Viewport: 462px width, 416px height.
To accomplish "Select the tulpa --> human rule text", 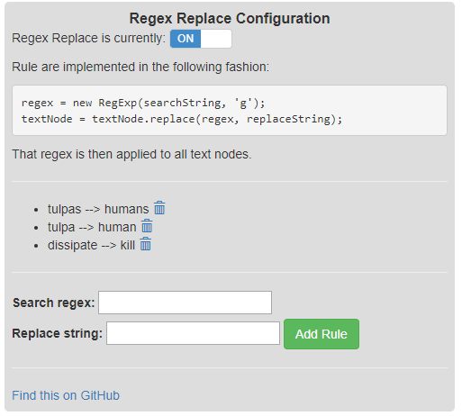I will [92, 227].
